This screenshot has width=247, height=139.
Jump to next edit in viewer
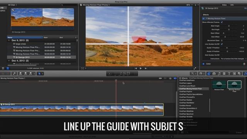tap(146, 68)
